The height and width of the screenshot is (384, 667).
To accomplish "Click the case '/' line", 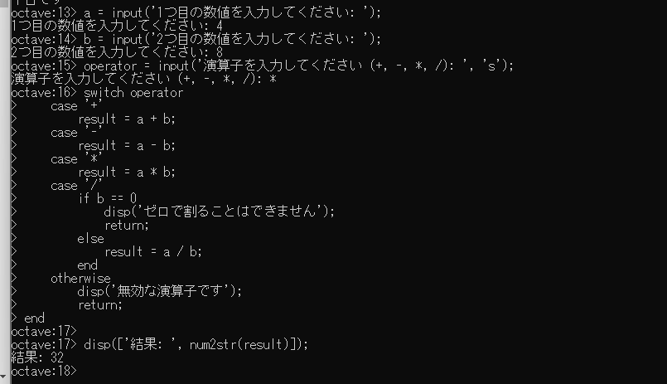I will 76,186.
